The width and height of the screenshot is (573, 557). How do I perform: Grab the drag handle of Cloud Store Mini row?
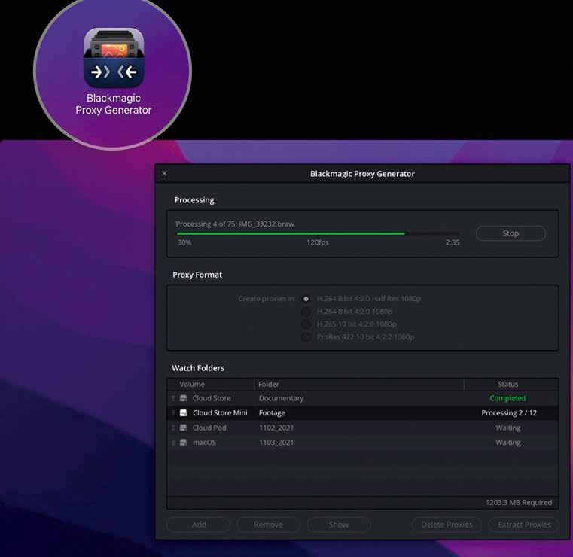(173, 412)
